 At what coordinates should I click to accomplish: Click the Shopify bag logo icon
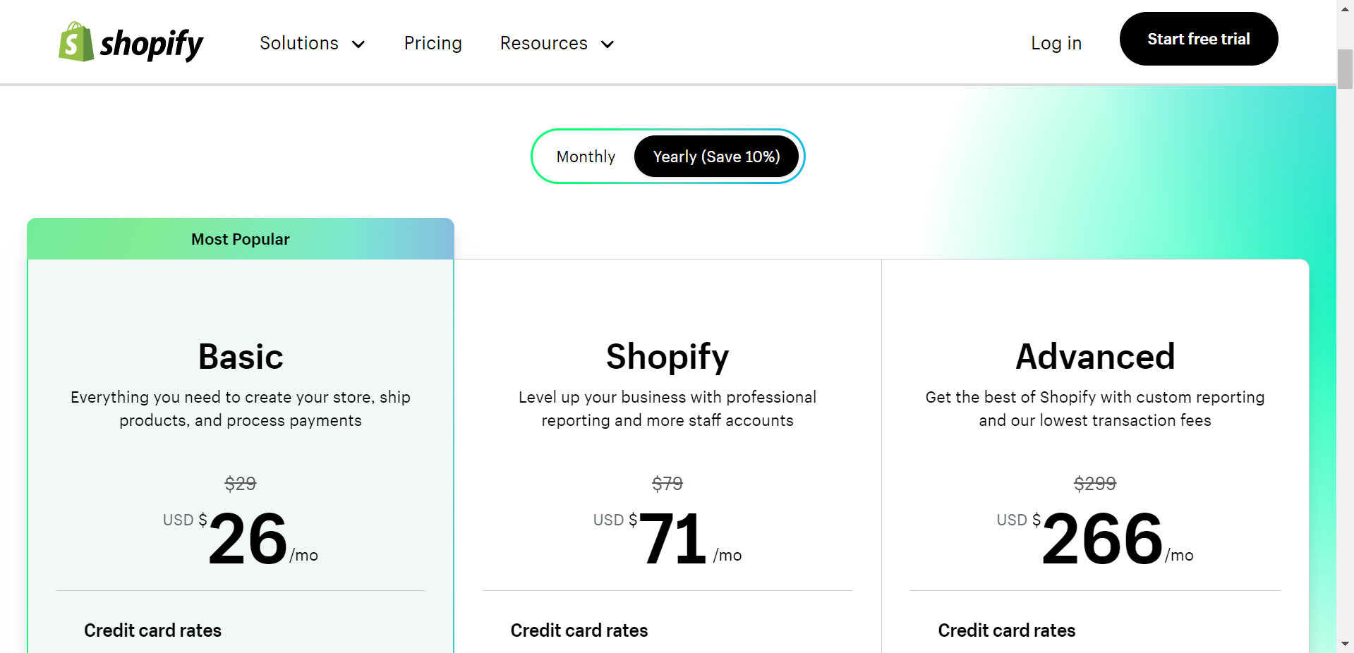coord(75,42)
